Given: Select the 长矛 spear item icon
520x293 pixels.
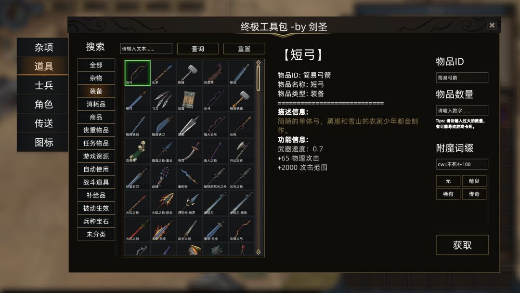Looking at the screenshot, I should 164,73.
